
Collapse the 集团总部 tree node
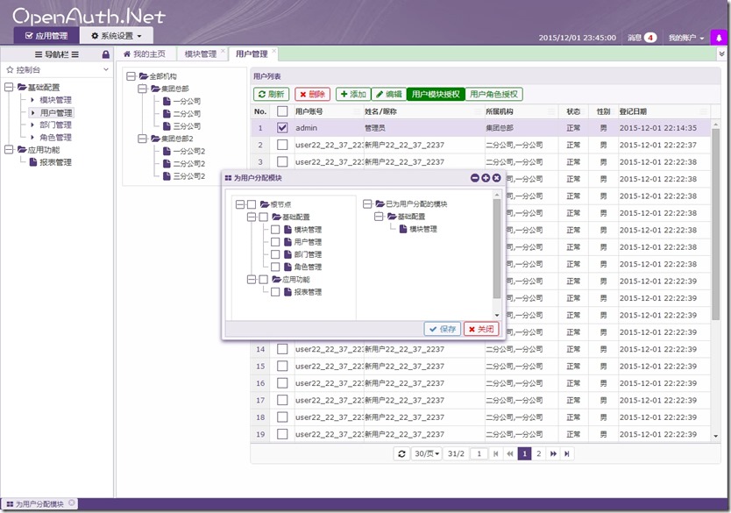point(143,89)
